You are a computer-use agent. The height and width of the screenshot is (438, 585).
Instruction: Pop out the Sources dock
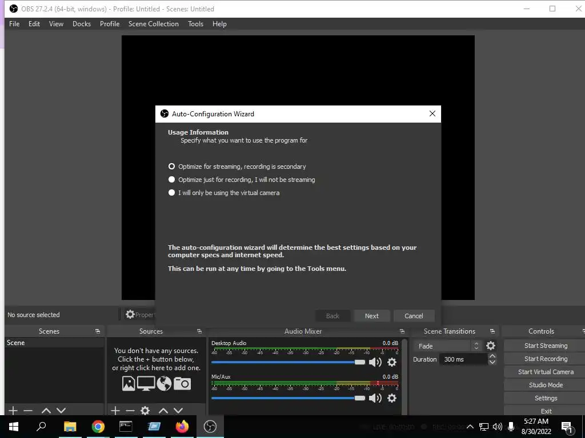tap(199, 331)
